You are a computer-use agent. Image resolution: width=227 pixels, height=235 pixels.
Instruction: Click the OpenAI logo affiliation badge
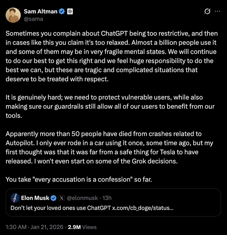click(x=69, y=11)
